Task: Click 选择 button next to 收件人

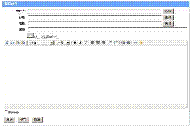Action: tap(168, 11)
